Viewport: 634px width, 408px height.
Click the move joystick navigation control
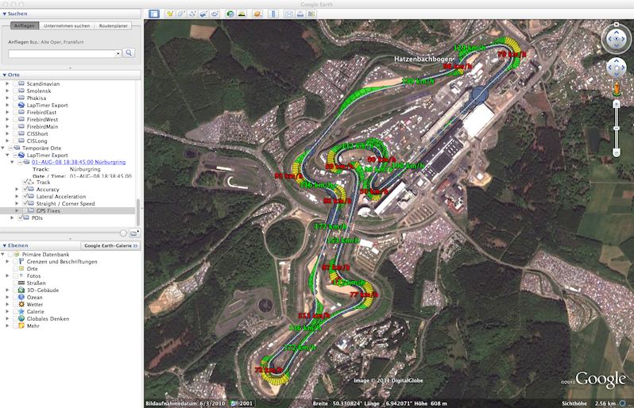coord(617,67)
